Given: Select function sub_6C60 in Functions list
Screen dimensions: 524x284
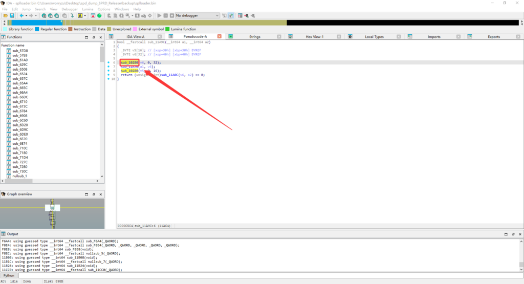Looking at the screenshot, I should [20, 120].
